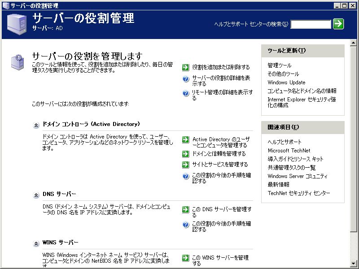359x269 pixels.
Task: Click the ツールと更新(T) panel header
Action: click(x=302, y=51)
